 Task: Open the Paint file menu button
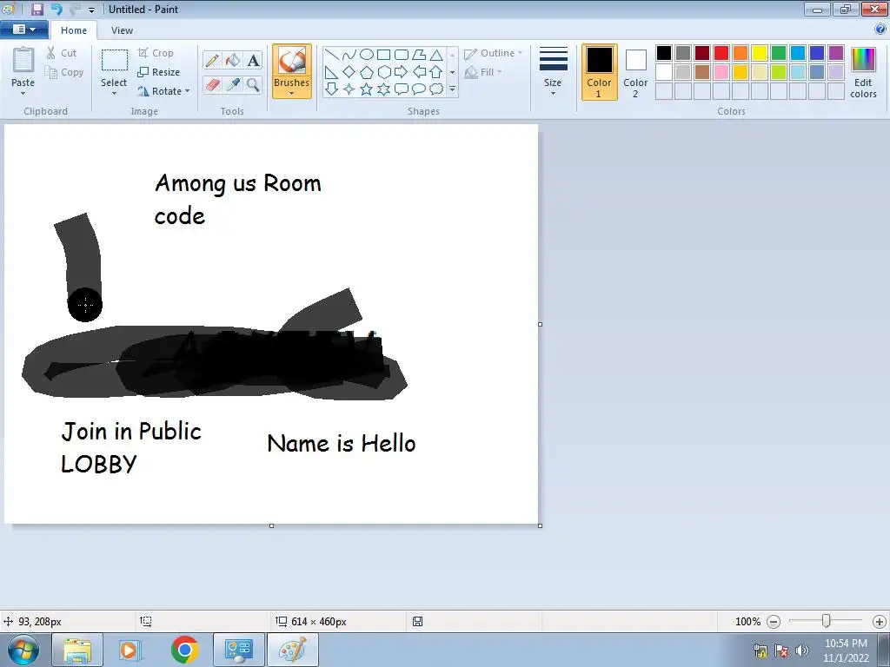pyautogui.click(x=23, y=30)
